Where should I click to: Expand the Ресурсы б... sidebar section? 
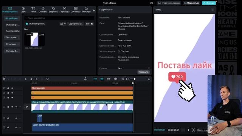click(12, 51)
